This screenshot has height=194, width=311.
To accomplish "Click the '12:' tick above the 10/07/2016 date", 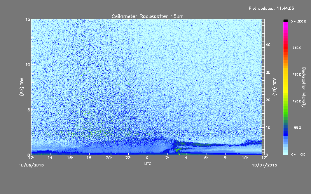I will (x=265, y=158).
